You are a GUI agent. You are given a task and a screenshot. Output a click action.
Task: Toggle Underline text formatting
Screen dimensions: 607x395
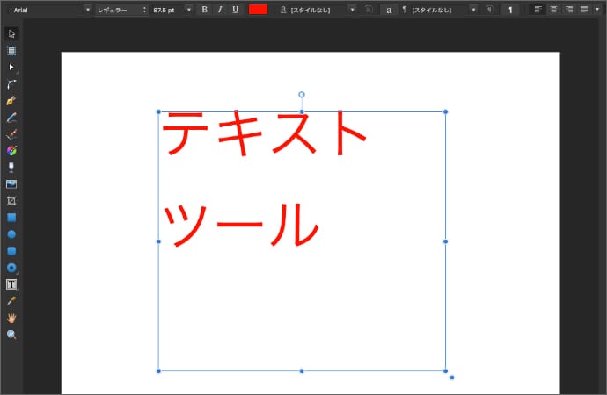coord(235,9)
